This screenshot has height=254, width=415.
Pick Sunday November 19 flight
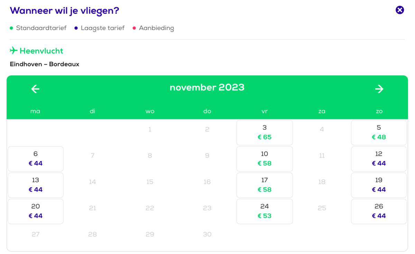pos(379,185)
